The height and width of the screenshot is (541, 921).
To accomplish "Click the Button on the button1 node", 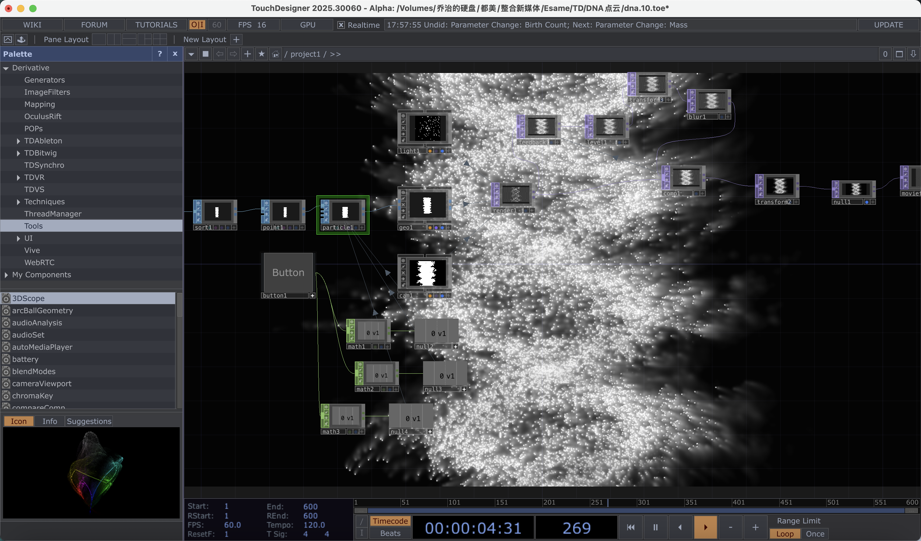I will click(288, 272).
